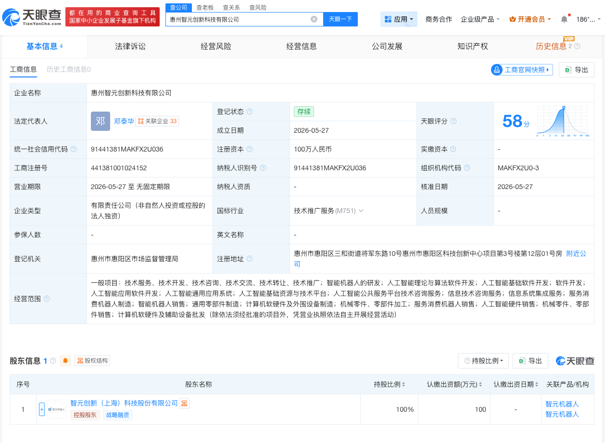Open 邓泰华 legal representative link
This screenshot has width=605, height=443.
click(124, 121)
